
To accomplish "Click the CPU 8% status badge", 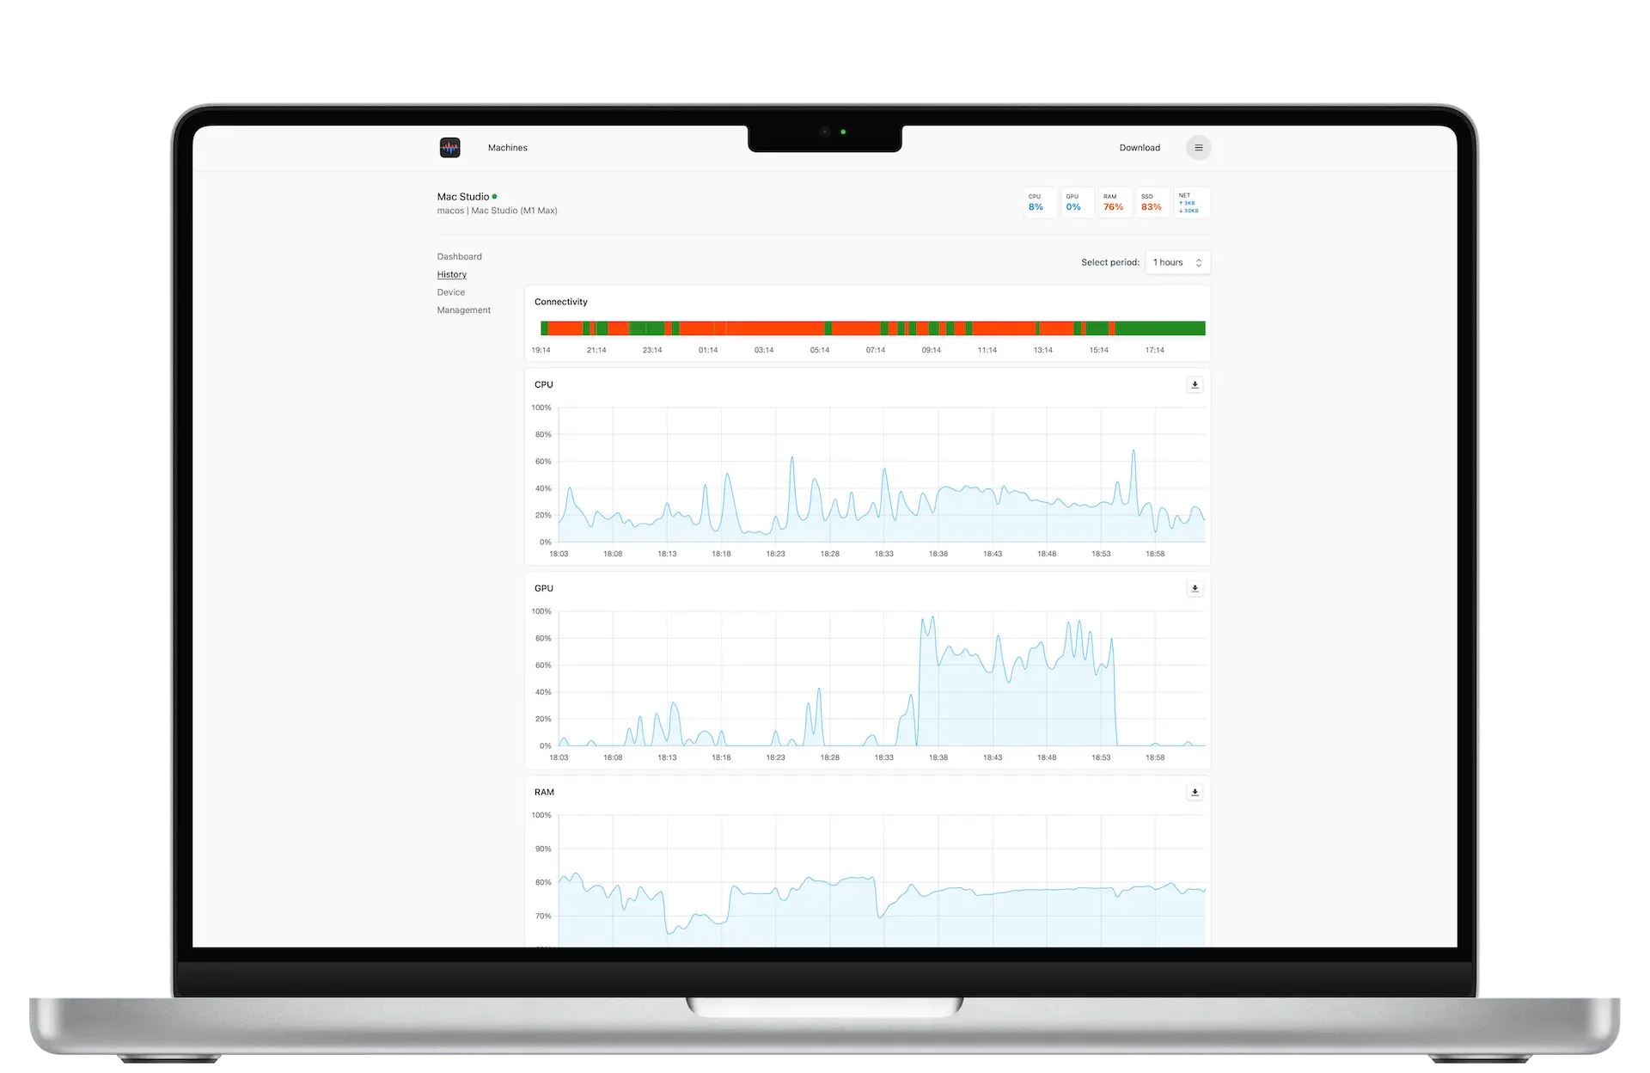I will pyautogui.click(x=1039, y=203).
